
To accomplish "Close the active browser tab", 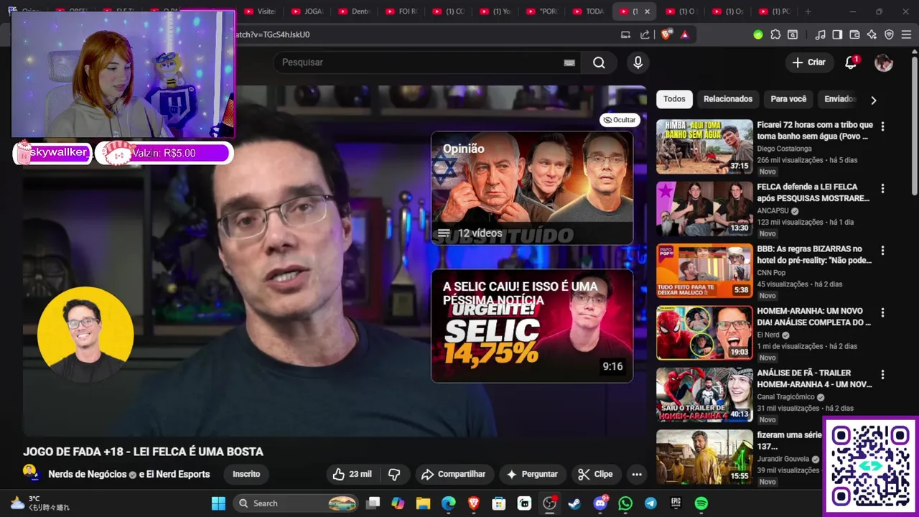I will [647, 11].
